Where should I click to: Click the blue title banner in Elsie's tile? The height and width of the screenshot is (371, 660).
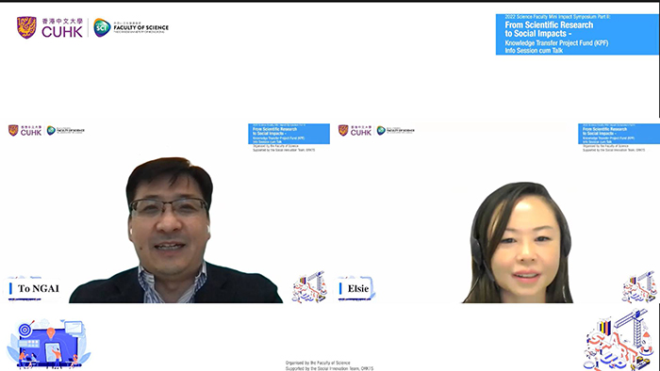(619, 134)
